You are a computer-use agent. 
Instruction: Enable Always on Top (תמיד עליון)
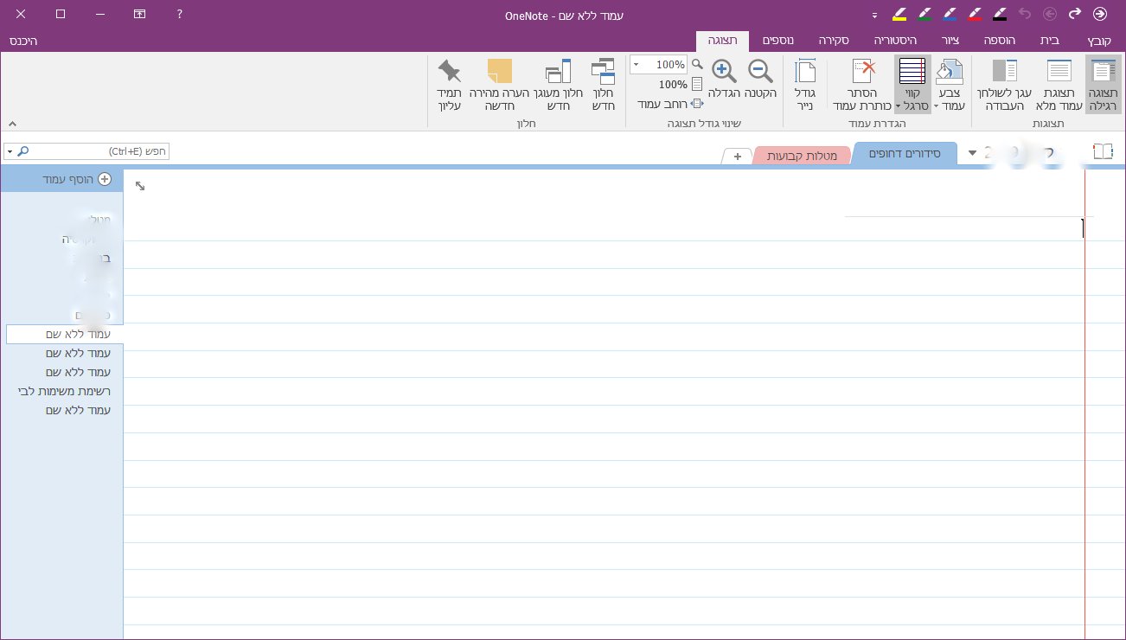tap(449, 82)
